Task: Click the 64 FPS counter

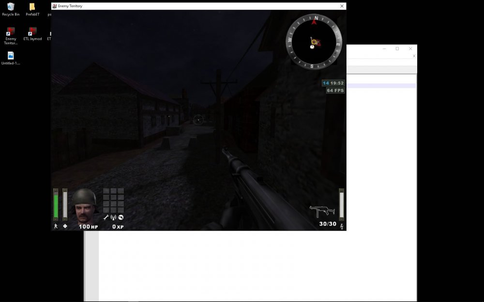Action: pyautogui.click(x=335, y=91)
